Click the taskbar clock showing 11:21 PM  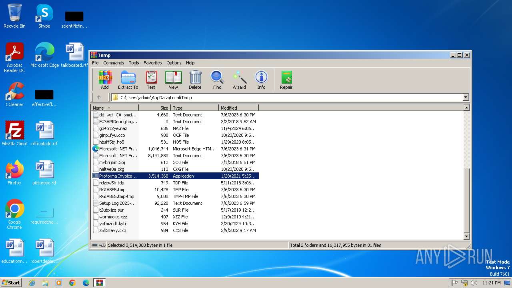pos(491,283)
